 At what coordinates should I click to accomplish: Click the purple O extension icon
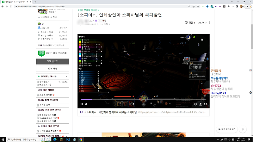click(x=220, y=6)
